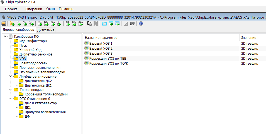Click the binoculars search icon
This screenshot has width=266, height=134.
click(132, 24)
